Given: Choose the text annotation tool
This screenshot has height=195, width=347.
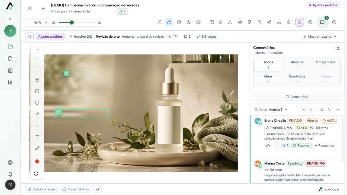Looking at the screenshot, I should coord(37,137).
